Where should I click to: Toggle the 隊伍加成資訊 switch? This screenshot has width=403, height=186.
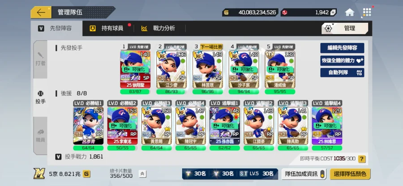[x=322, y=174]
